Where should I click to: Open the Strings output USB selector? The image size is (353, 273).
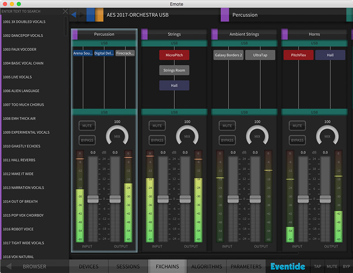(x=174, y=112)
